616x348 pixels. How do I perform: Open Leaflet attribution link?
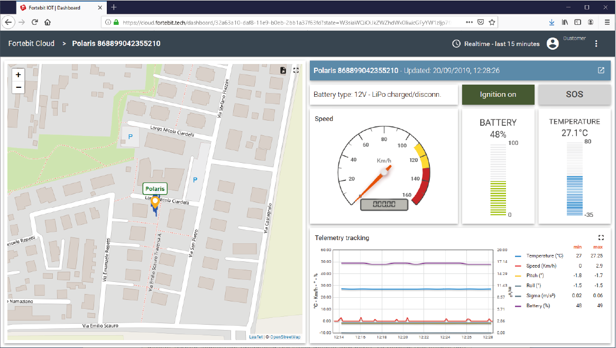click(256, 337)
